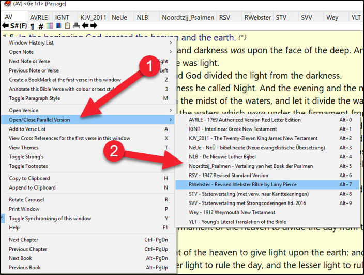Select Annotate this Bible Verse with colour

click(88, 89)
